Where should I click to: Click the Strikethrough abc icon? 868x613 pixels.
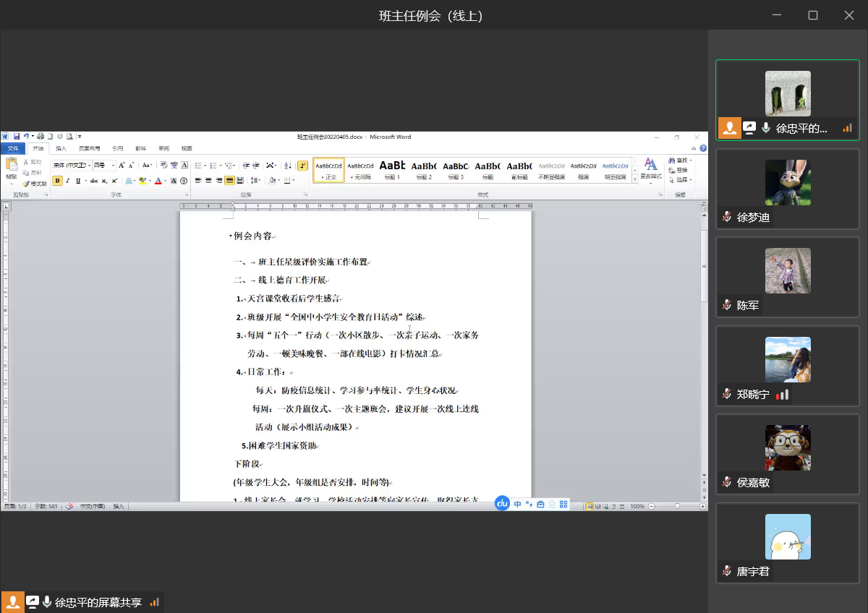coord(94,181)
